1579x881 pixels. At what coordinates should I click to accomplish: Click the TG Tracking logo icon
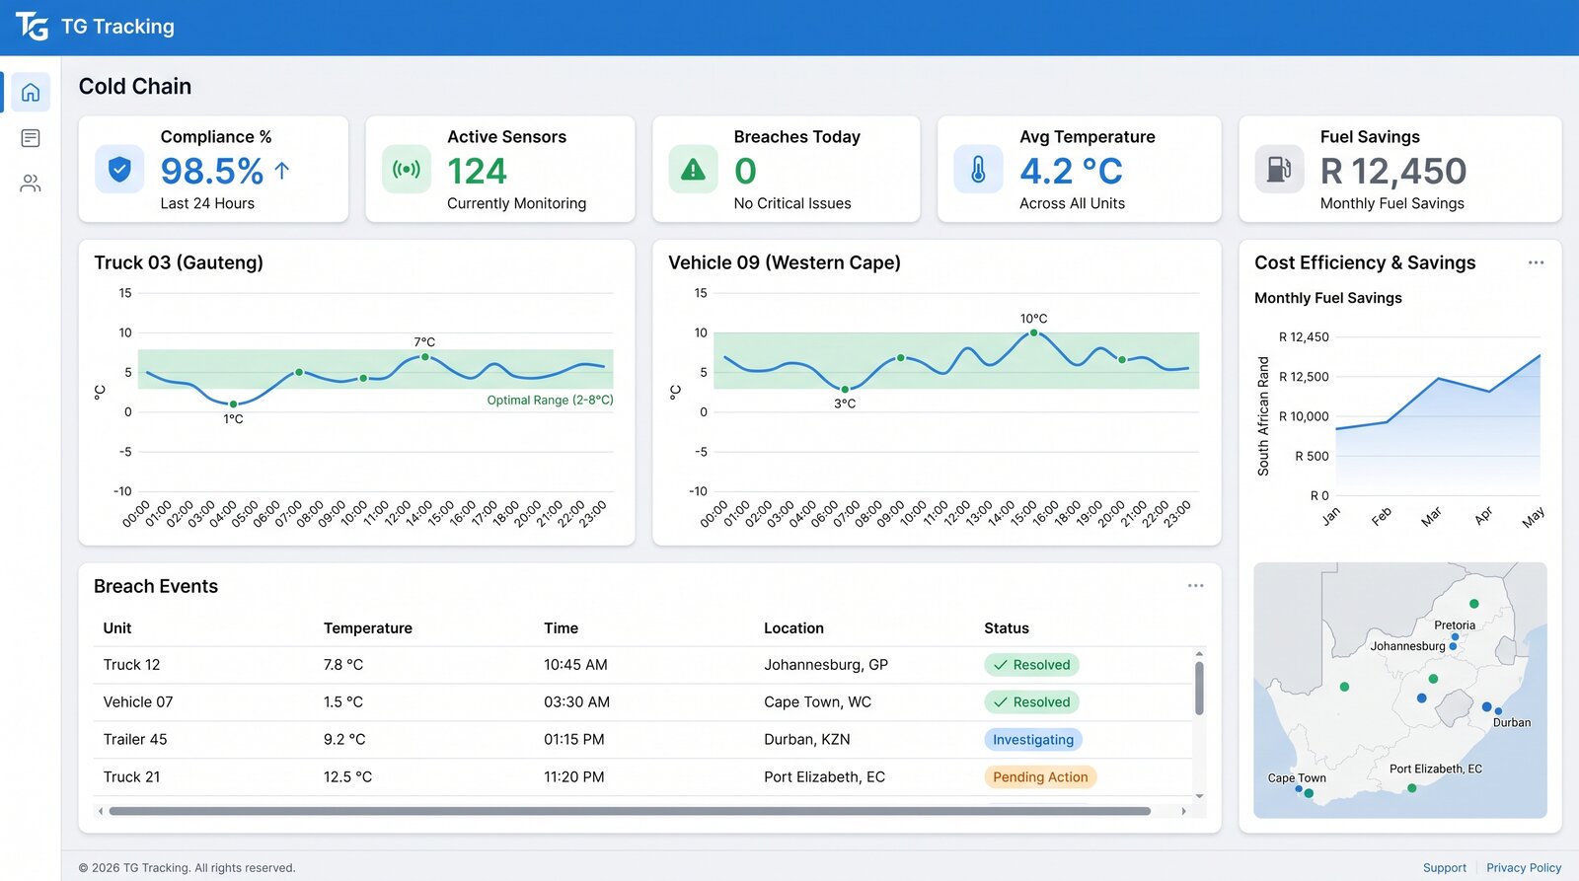[x=32, y=27]
